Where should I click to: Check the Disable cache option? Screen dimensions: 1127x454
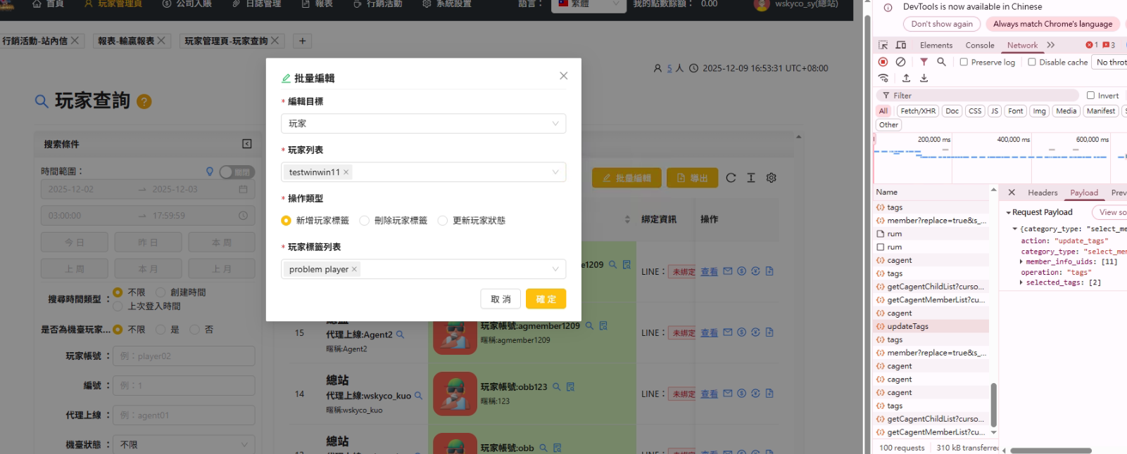click(1032, 62)
